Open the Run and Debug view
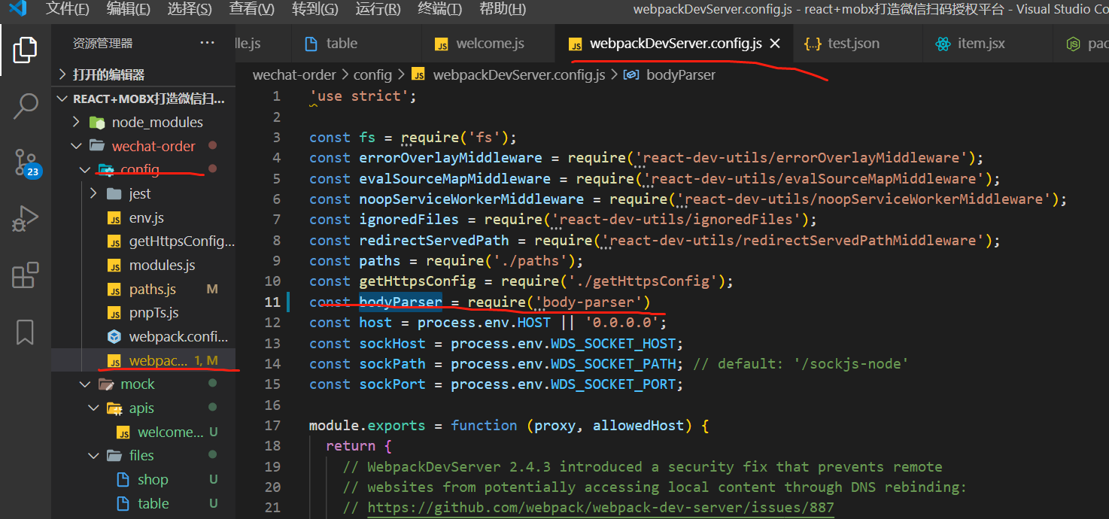This screenshot has height=519, width=1109. pos(26,219)
